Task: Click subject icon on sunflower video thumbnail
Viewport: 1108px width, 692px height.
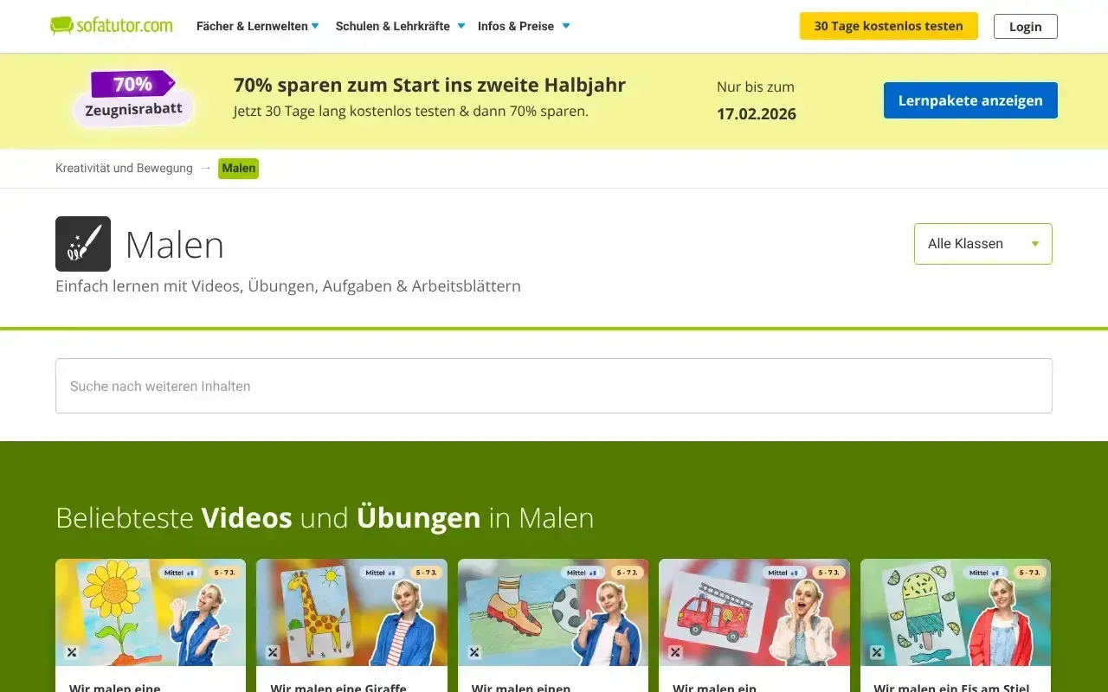Action: [x=72, y=652]
